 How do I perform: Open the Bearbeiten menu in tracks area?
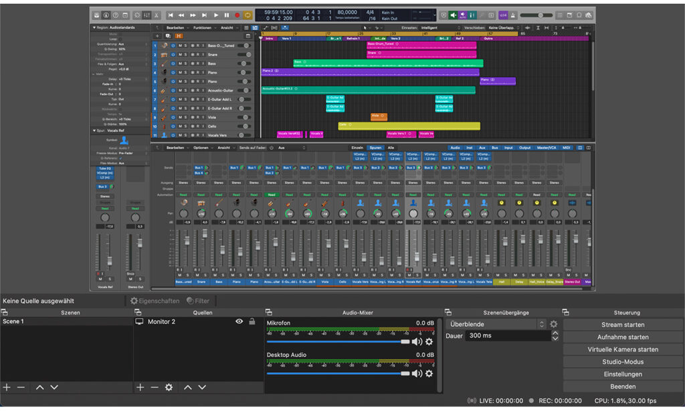tap(175, 27)
